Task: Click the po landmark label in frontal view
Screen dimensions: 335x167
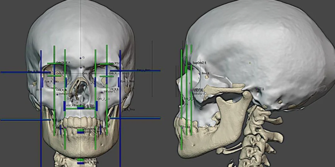Action: (x=37, y=90)
